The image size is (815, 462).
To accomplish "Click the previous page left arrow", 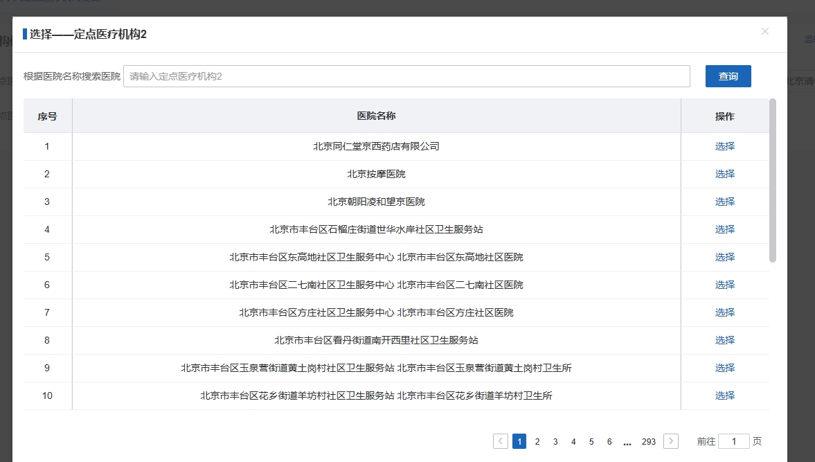I will click(501, 441).
